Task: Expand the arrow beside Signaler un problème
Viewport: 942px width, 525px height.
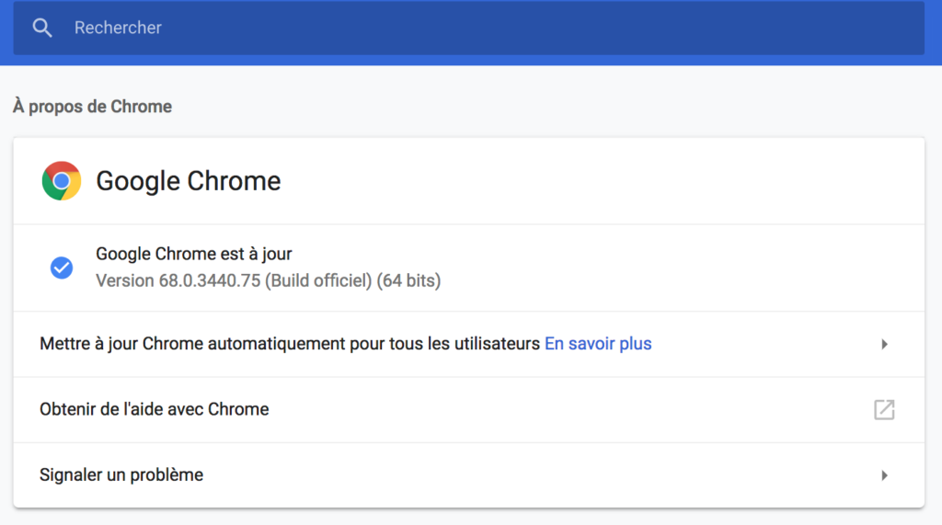Action: coord(884,475)
